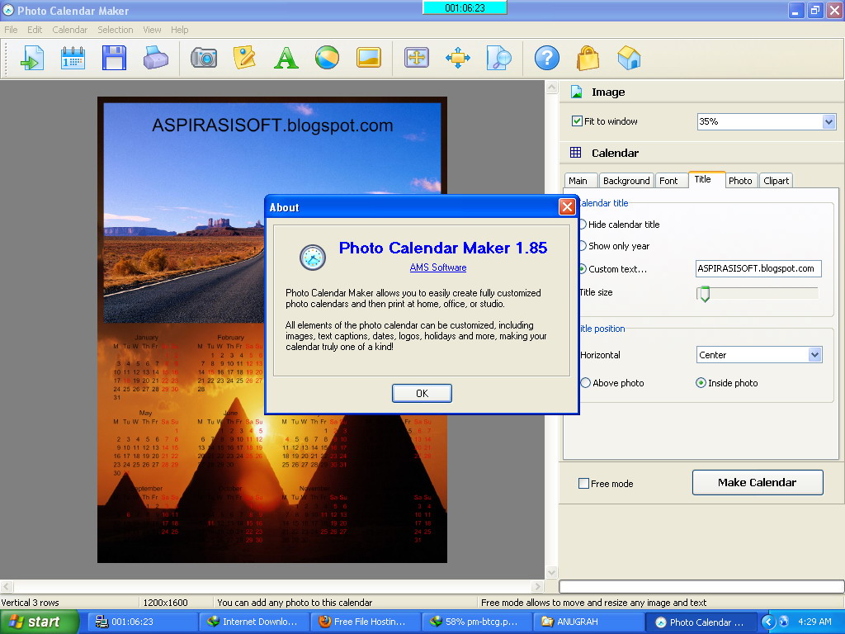The height and width of the screenshot is (634, 845).
Task: Click the system tray expand arrow
Action: point(768,622)
